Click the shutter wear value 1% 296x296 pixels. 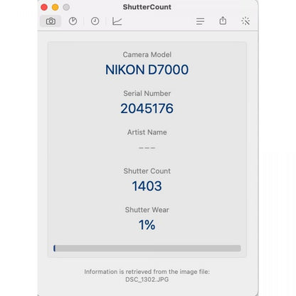coord(147,225)
